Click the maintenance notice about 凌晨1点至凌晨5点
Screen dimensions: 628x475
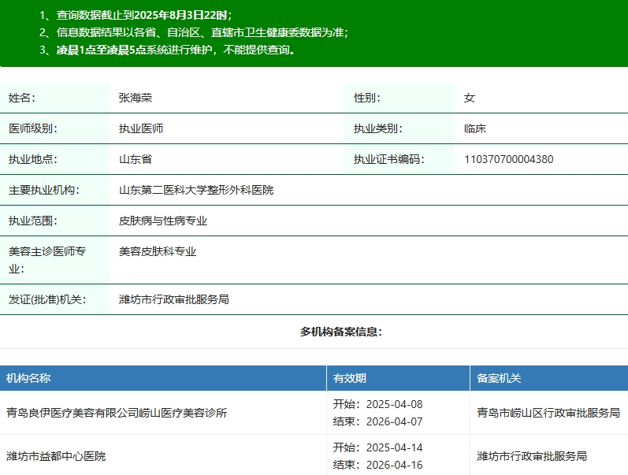pos(177,50)
